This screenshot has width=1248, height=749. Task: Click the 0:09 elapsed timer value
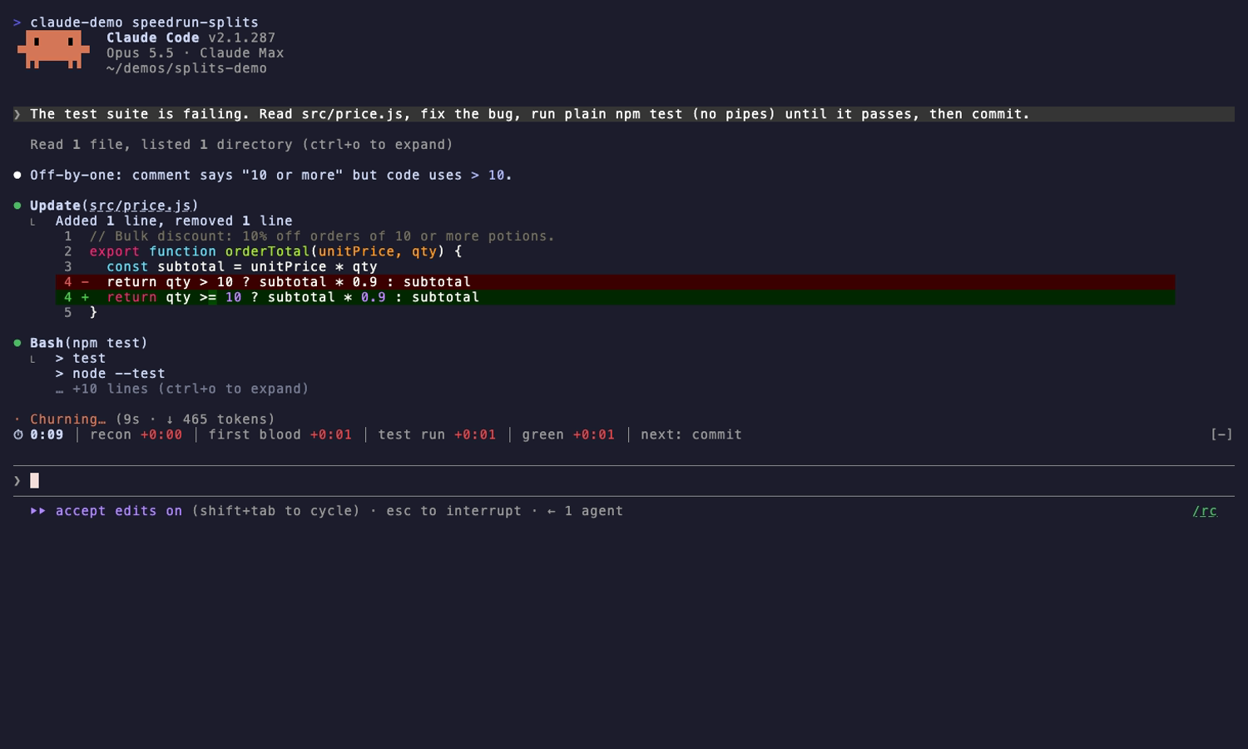click(x=47, y=434)
